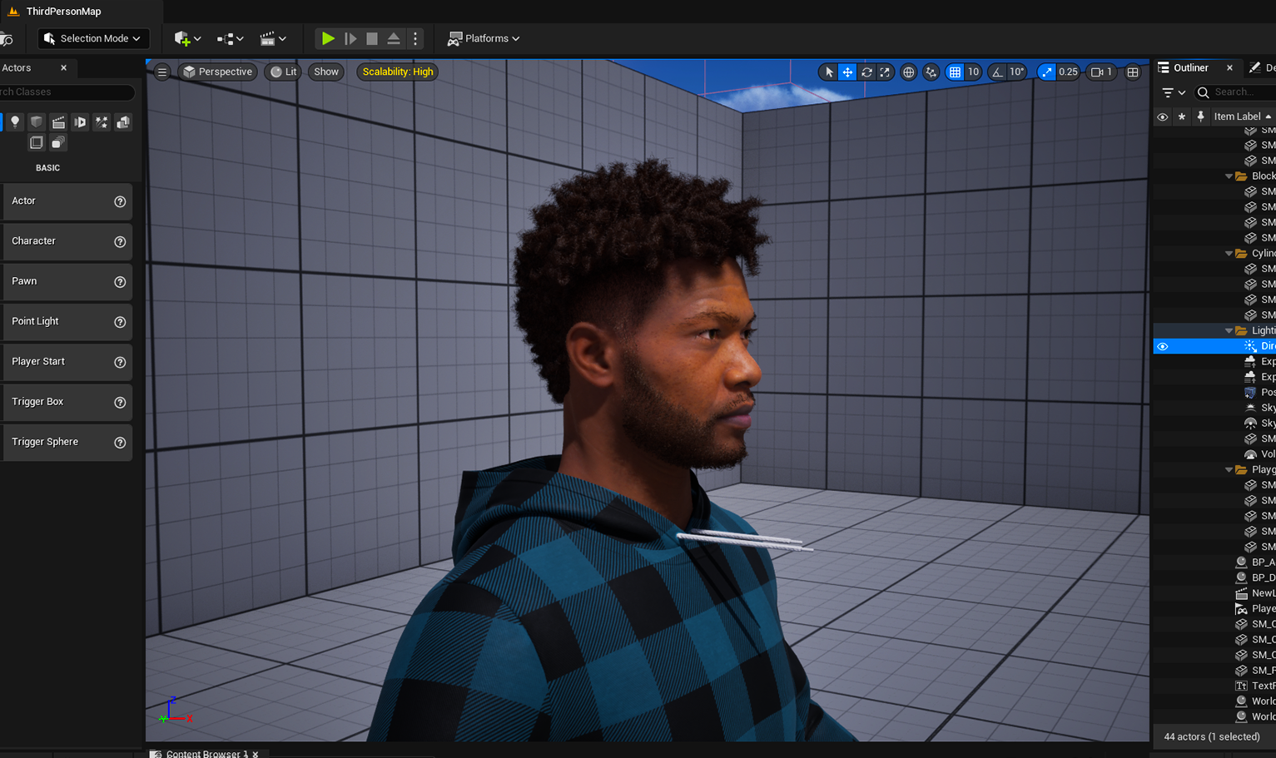Toggle scale snapping in viewport
The width and height of the screenshot is (1276, 758).
pyautogui.click(x=1046, y=72)
